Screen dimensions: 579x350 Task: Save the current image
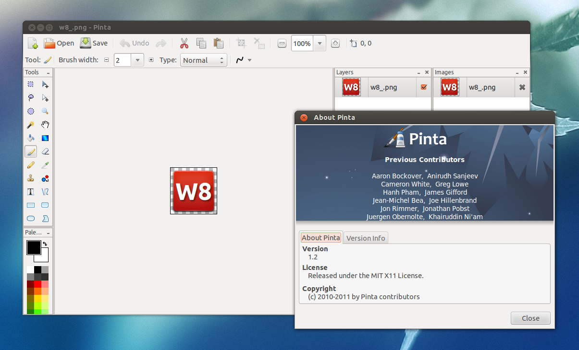tap(94, 43)
